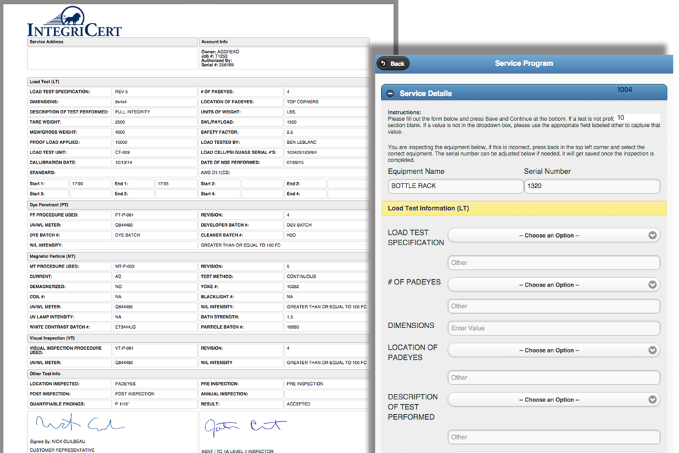Select '17:05' End 1 time value
The height and width of the screenshot is (453, 679).
click(163, 183)
